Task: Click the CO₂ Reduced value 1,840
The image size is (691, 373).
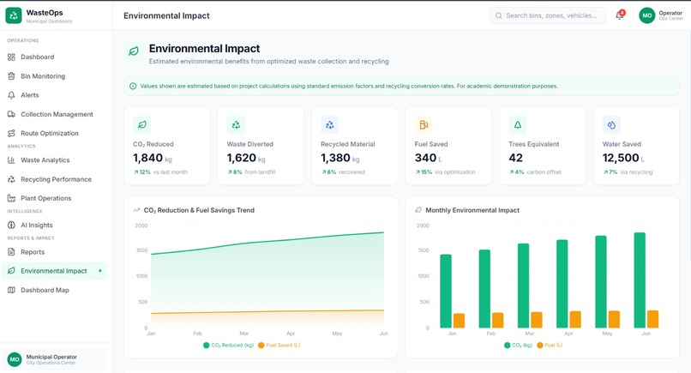Action: click(148, 158)
